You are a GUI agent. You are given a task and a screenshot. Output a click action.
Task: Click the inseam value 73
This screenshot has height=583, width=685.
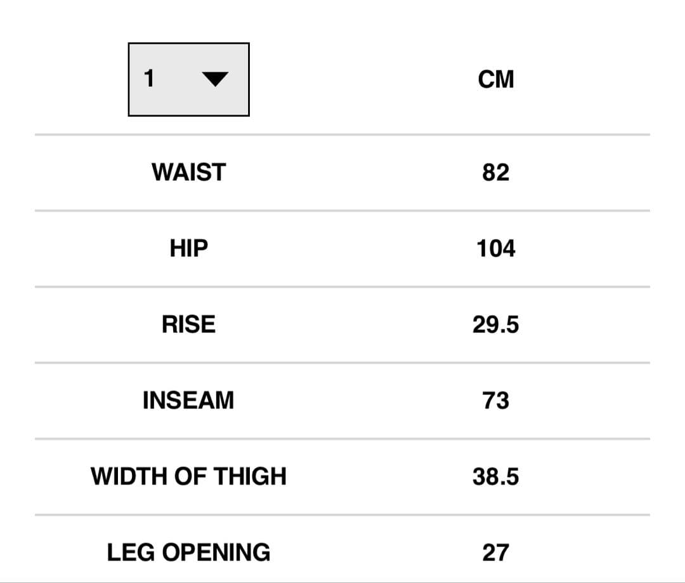pyautogui.click(x=495, y=400)
